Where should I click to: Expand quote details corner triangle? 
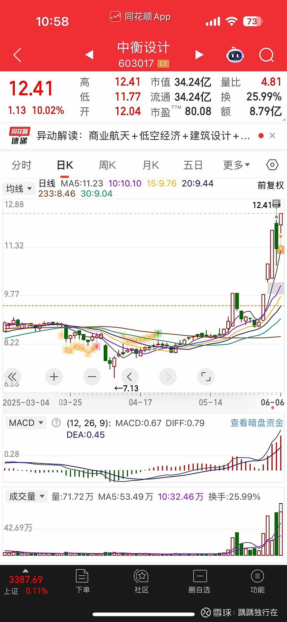click(284, 119)
